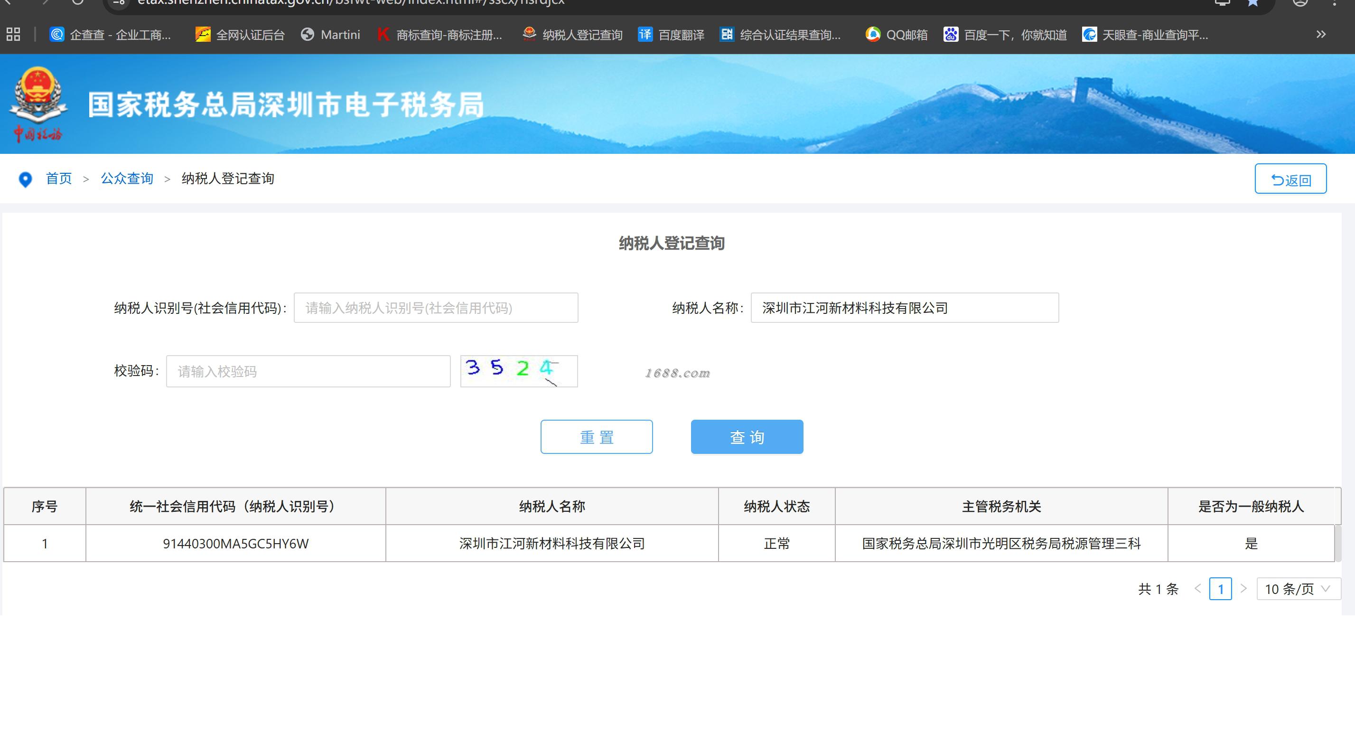
Task: Open the 天眼查 bookmark
Action: click(1145, 35)
